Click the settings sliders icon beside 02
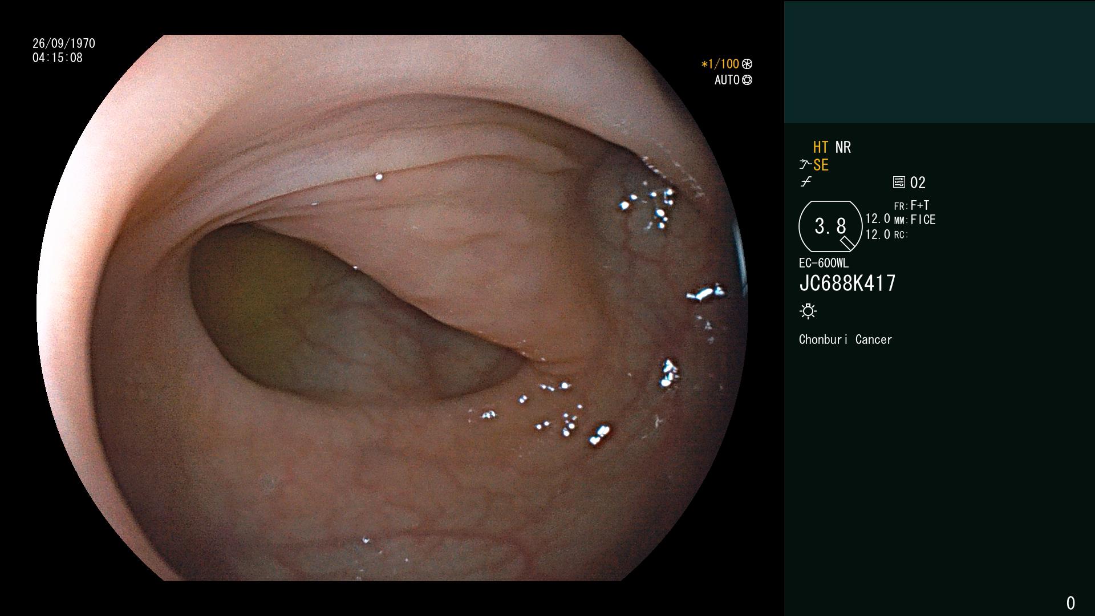The height and width of the screenshot is (616, 1095). pos(899,182)
